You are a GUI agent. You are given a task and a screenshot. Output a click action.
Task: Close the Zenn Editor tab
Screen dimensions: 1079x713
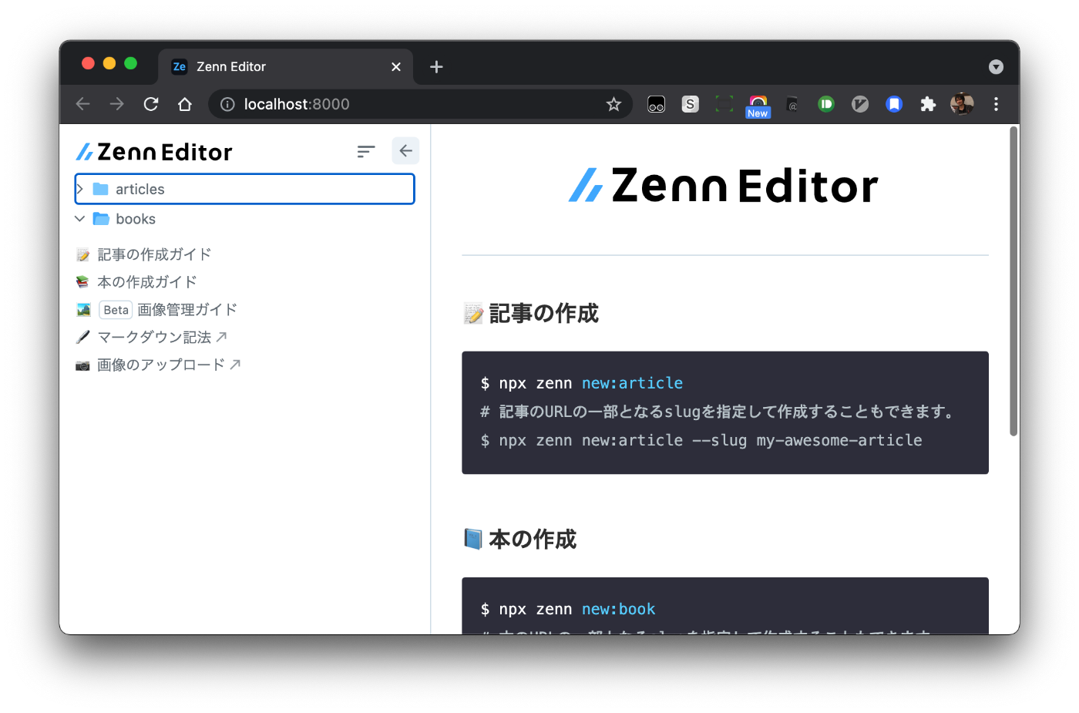[396, 67]
